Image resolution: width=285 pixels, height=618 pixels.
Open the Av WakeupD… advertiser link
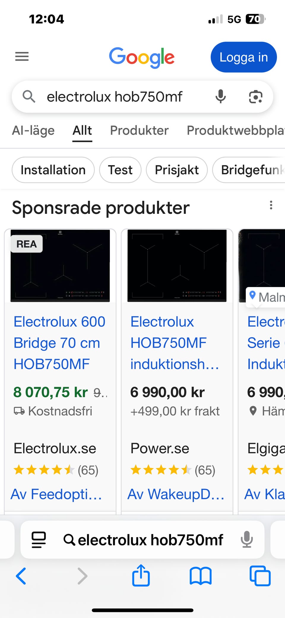176,494
